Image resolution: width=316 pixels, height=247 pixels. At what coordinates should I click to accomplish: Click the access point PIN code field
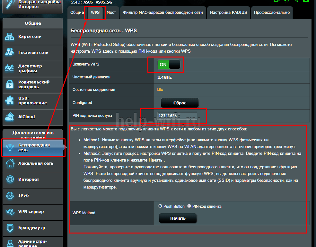click(177, 116)
